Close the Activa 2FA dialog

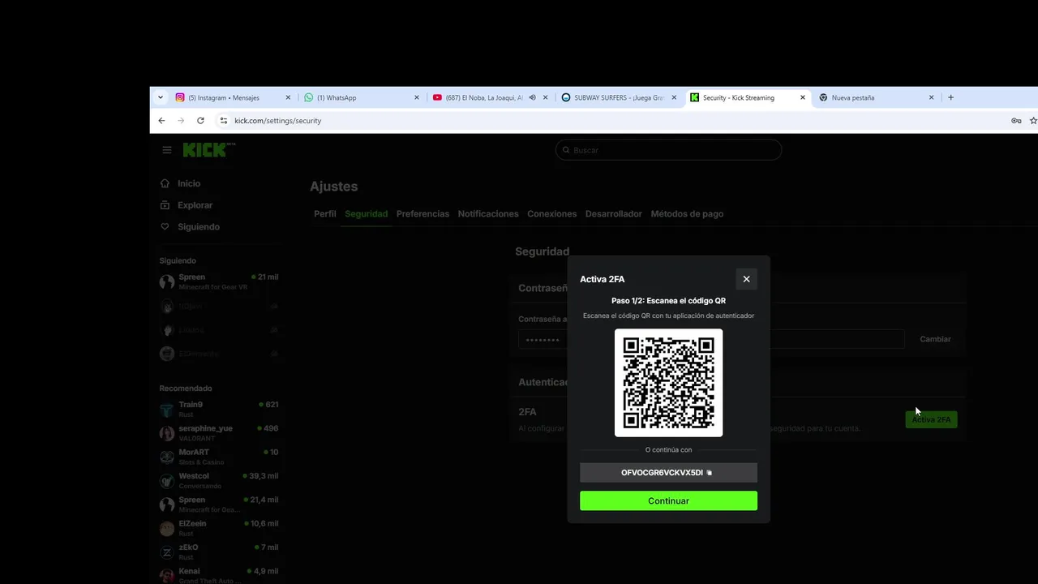click(746, 279)
